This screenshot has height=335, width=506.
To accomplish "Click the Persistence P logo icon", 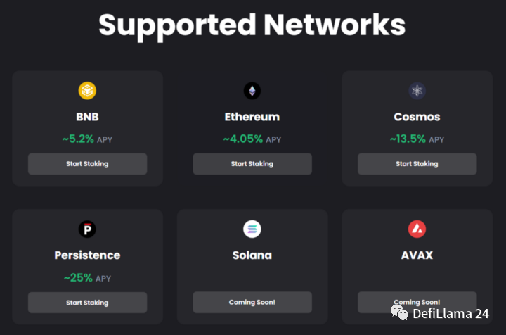I will click(87, 229).
